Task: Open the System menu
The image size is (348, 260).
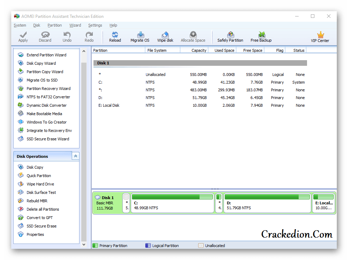Action: pos(20,25)
